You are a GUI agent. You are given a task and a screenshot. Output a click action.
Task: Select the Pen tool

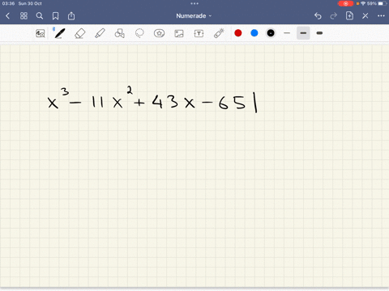[60, 33]
